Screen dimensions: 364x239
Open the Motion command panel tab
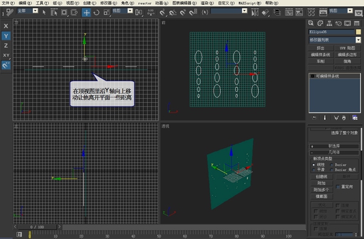point(339,23)
